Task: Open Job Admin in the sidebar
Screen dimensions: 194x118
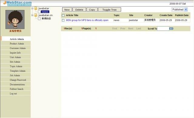Action: click(x=15, y=75)
